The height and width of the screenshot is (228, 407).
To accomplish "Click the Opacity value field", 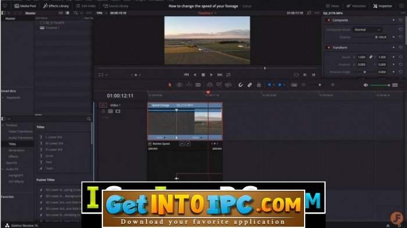I will coord(382,37).
